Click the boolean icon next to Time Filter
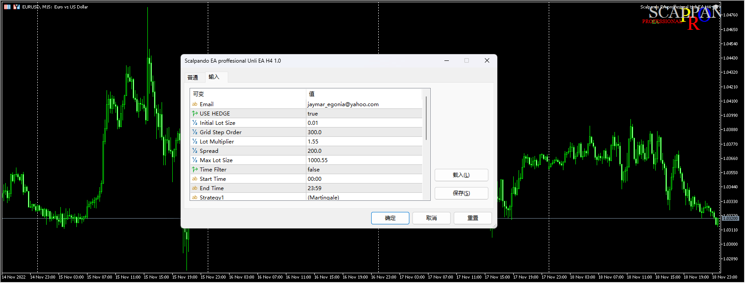 (x=194, y=170)
